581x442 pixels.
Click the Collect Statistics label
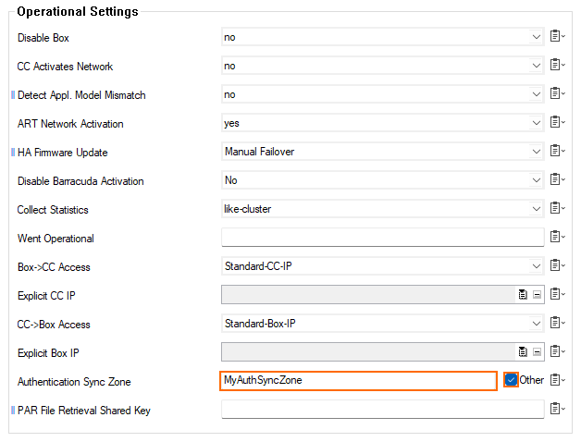[53, 210]
